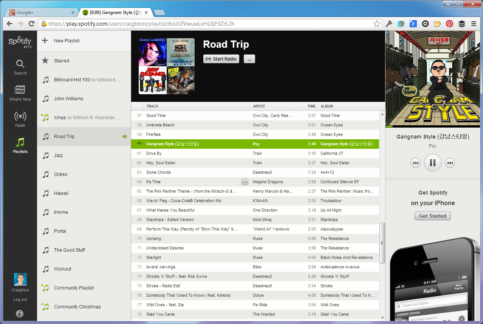Reload the Spotify page
Image resolution: width=483 pixels, height=324 pixels.
(32, 23)
